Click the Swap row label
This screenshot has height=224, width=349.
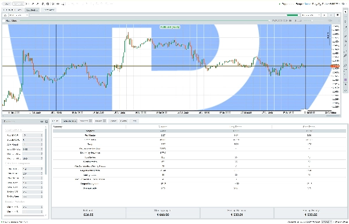90,144
